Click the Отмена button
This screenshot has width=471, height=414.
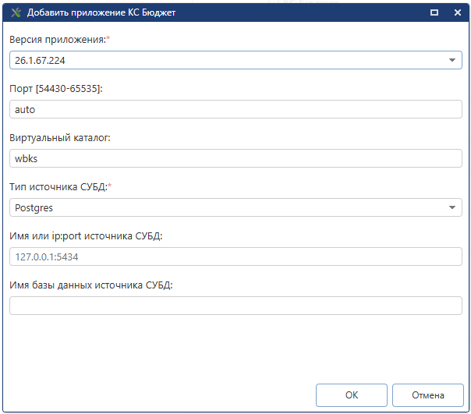(428, 395)
